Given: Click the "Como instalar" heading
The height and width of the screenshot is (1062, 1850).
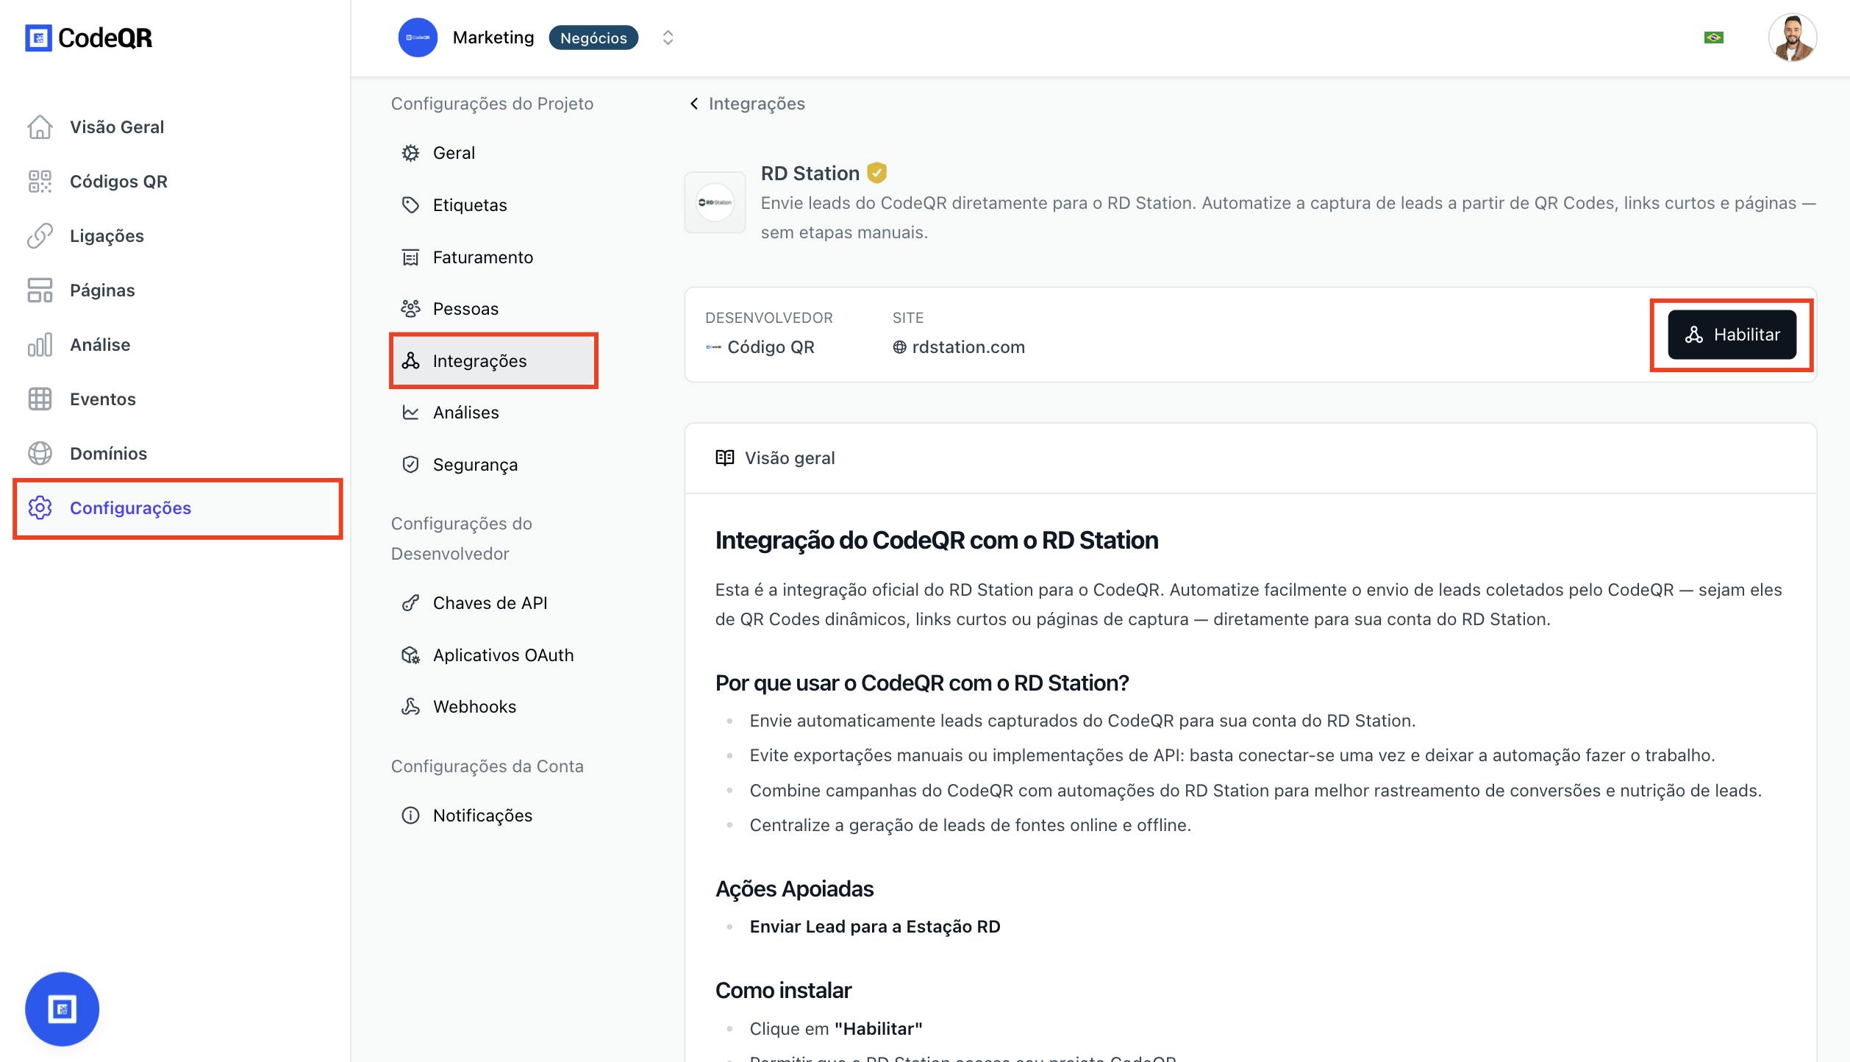Looking at the screenshot, I should [x=783, y=991].
